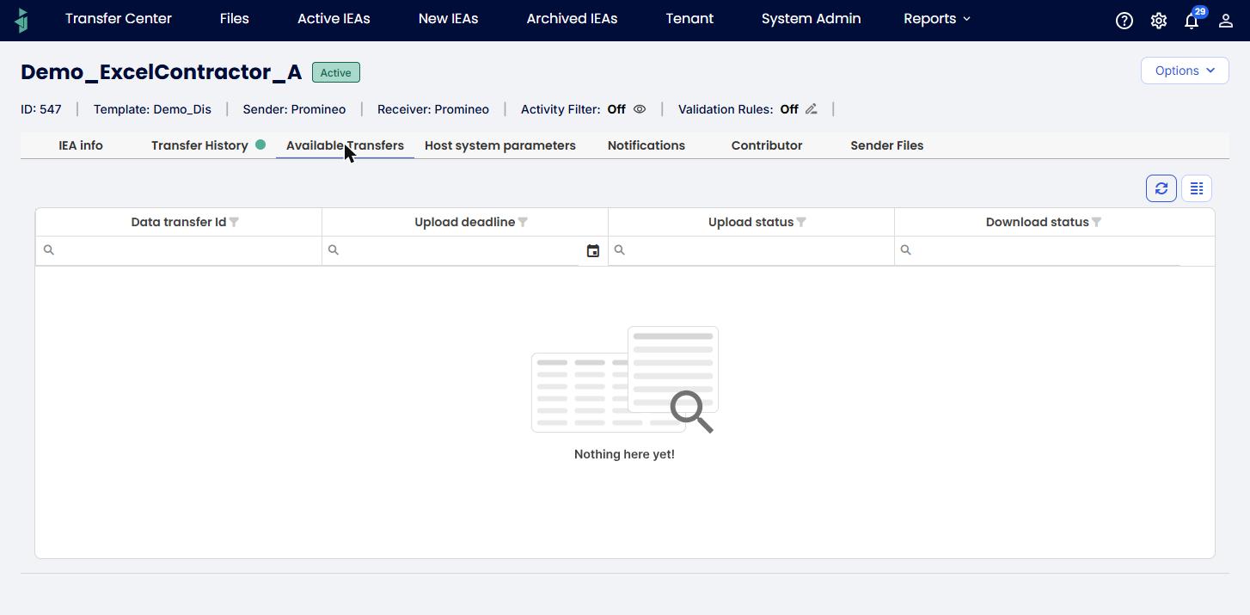
Task: Click the green Transfer History status dot
Action: pos(260,145)
